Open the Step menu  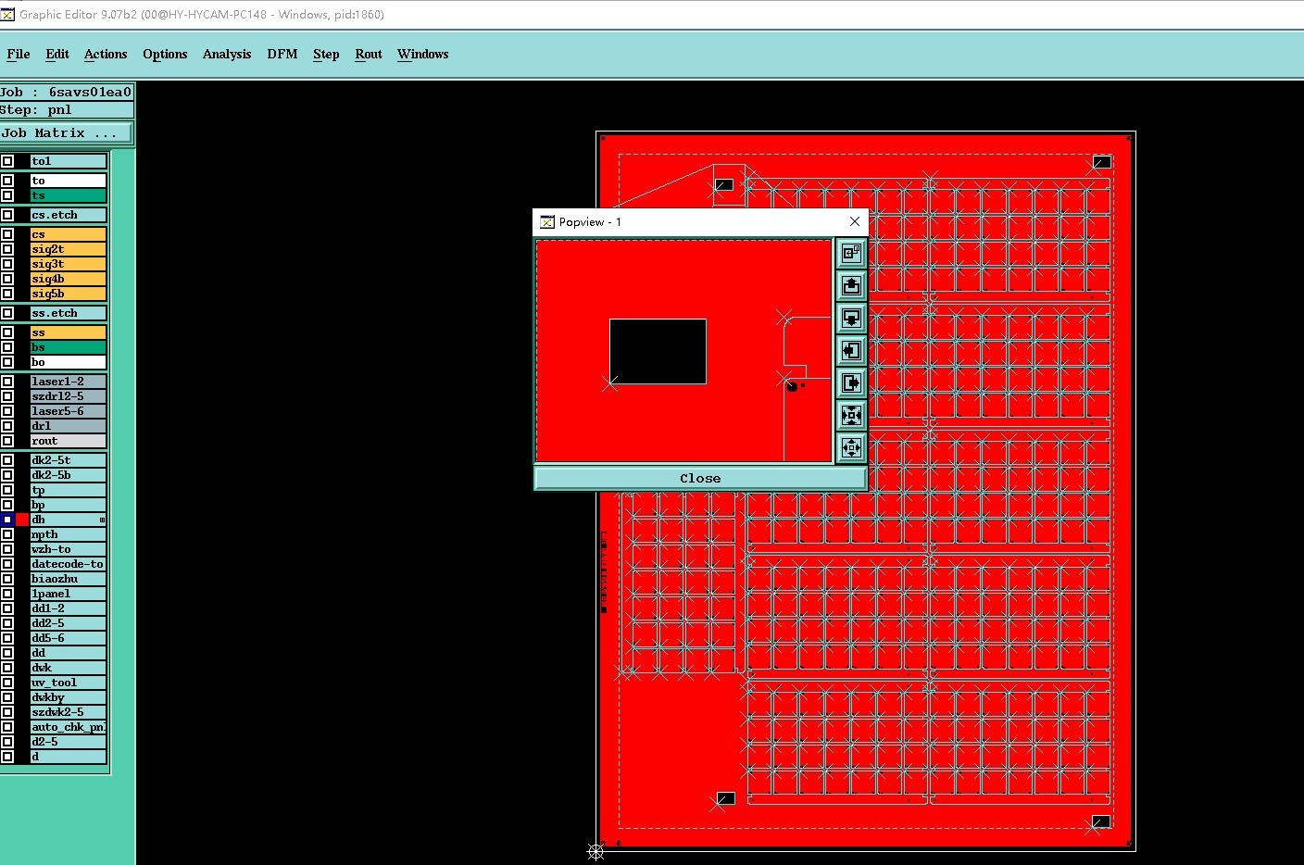coord(326,54)
